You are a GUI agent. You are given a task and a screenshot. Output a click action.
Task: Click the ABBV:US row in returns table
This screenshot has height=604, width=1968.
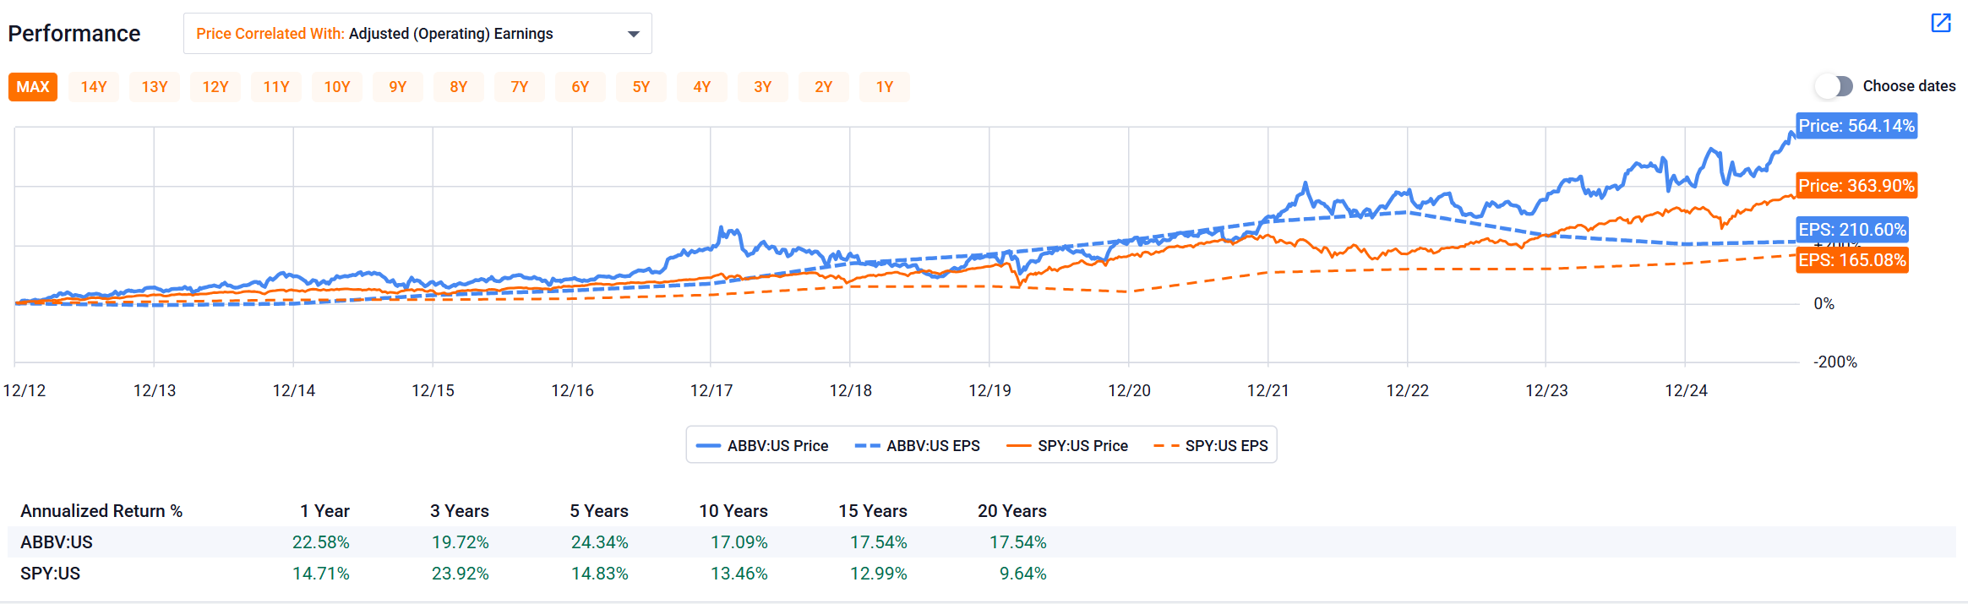57,542
